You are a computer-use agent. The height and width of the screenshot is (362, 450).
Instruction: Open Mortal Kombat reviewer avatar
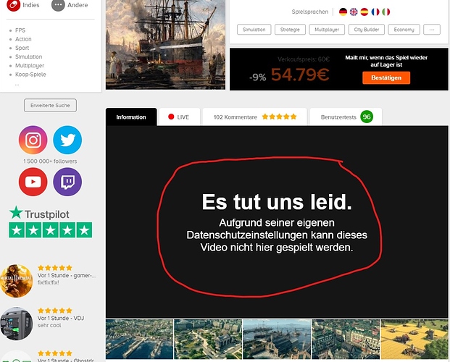(17, 281)
